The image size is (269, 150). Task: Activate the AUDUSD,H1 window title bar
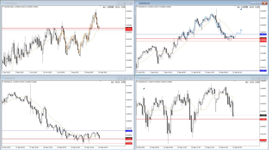[x=53, y=78]
